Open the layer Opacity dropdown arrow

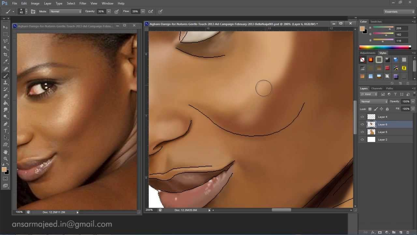pos(413,102)
